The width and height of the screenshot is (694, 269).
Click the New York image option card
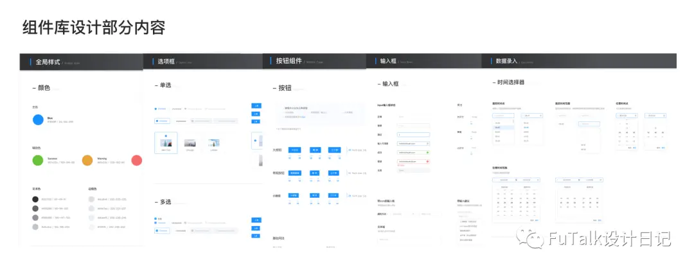pyautogui.click(x=166, y=143)
